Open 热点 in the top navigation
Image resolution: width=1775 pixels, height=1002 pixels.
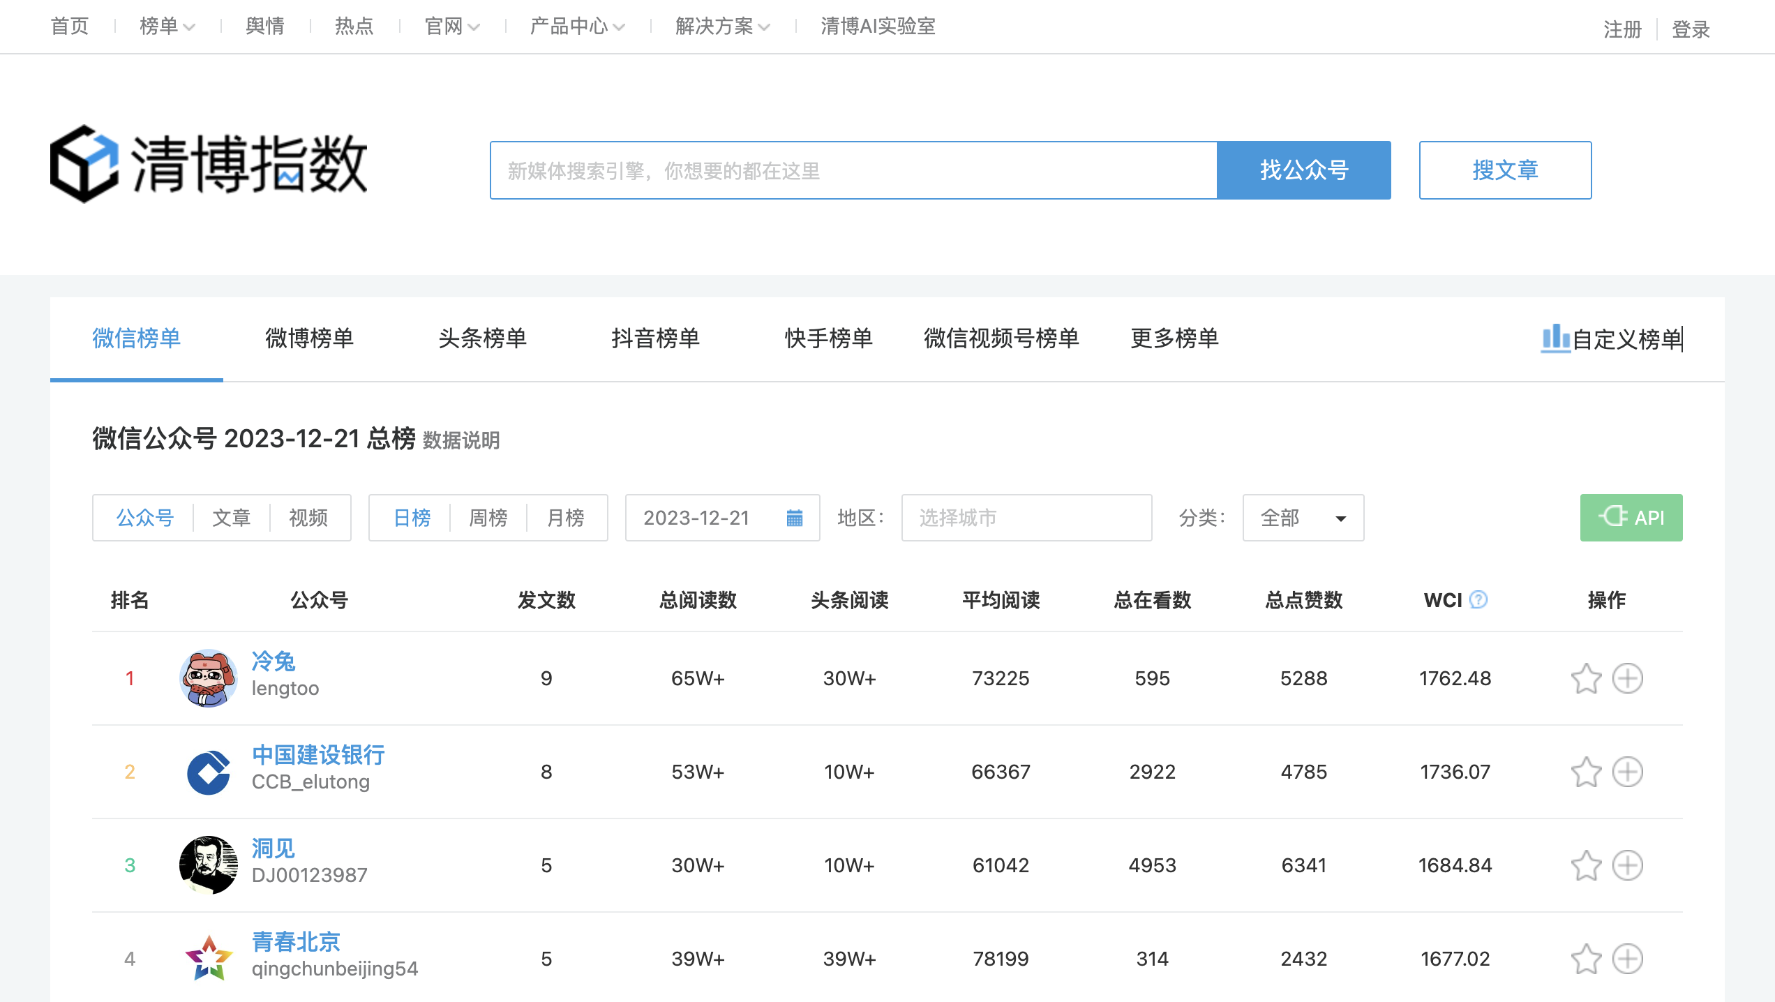354,27
